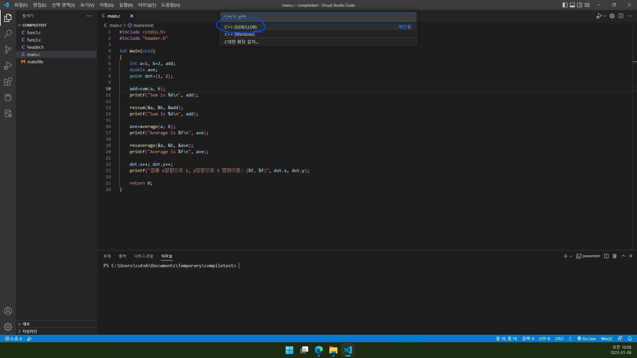Viewport: 637px width, 358px height.
Task: Open makefile in the explorer
Action: tap(56, 62)
